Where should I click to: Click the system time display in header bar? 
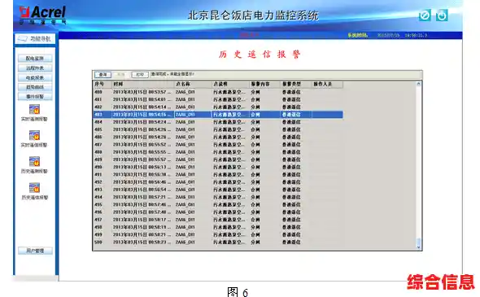(387, 35)
